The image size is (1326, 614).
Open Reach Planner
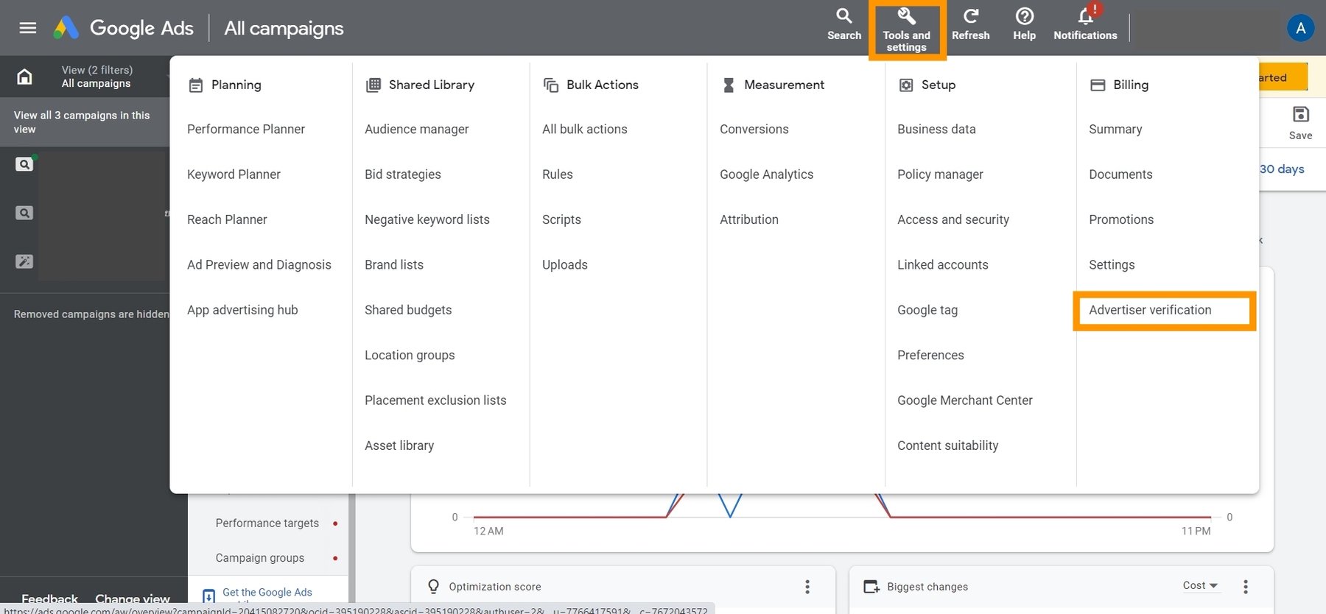227,219
